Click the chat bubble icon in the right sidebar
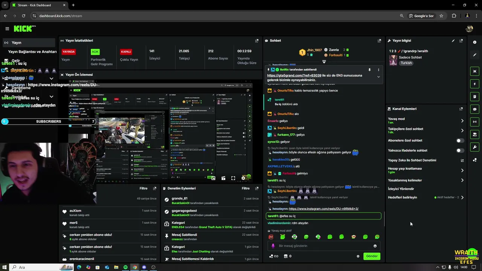Screen dimensions: 482x271 [474, 109]
